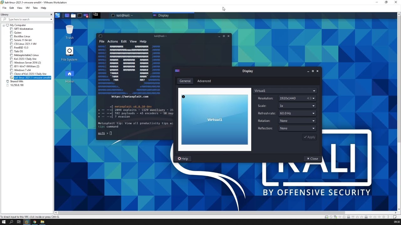Select the Home folder desktop icon
This screenshot has width=401, height=225.
point(70,77)
